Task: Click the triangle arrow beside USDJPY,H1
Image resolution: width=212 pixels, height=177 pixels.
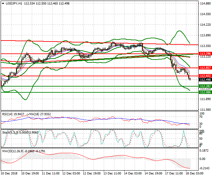Action: pyautogui.click(x=3, y=3)
